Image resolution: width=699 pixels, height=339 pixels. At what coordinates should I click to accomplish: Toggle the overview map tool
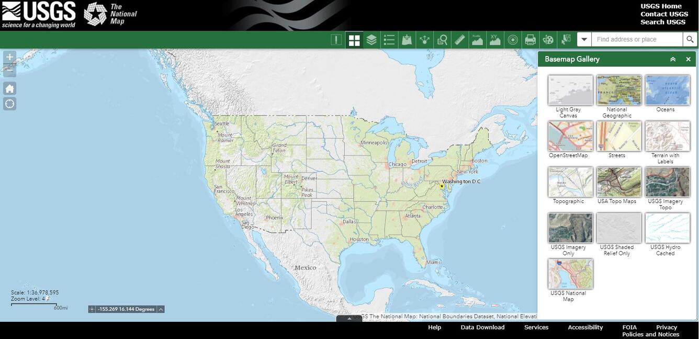512,39
